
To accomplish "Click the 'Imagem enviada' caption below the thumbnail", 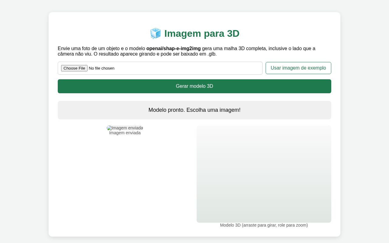I will [x=125, y=133].
